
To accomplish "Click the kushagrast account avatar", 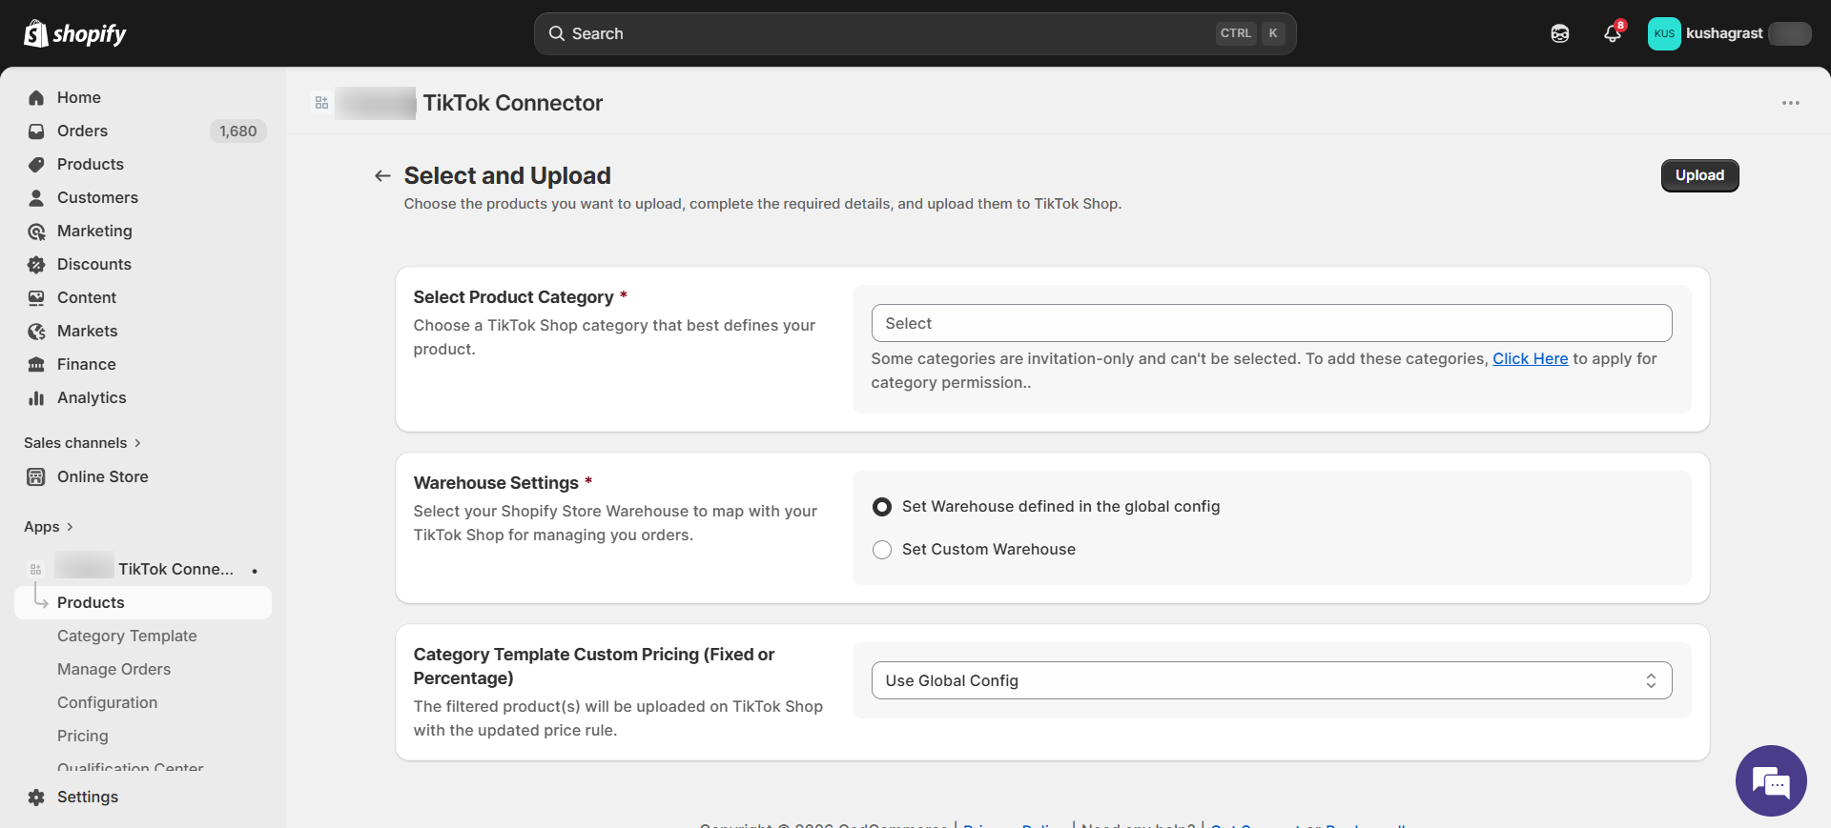I will [1664, 33].
